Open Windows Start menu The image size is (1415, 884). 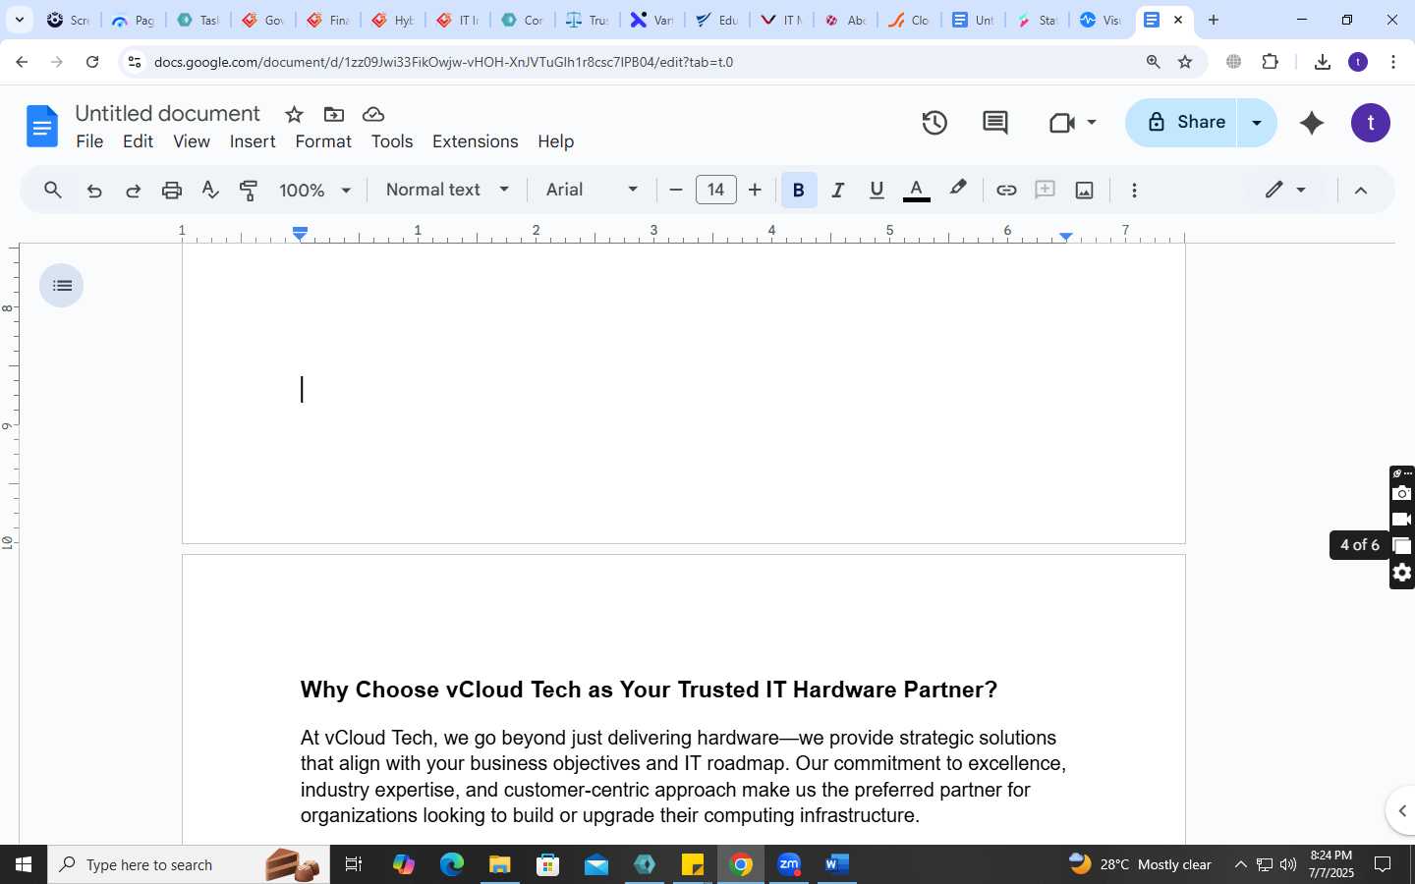(24, 864)
